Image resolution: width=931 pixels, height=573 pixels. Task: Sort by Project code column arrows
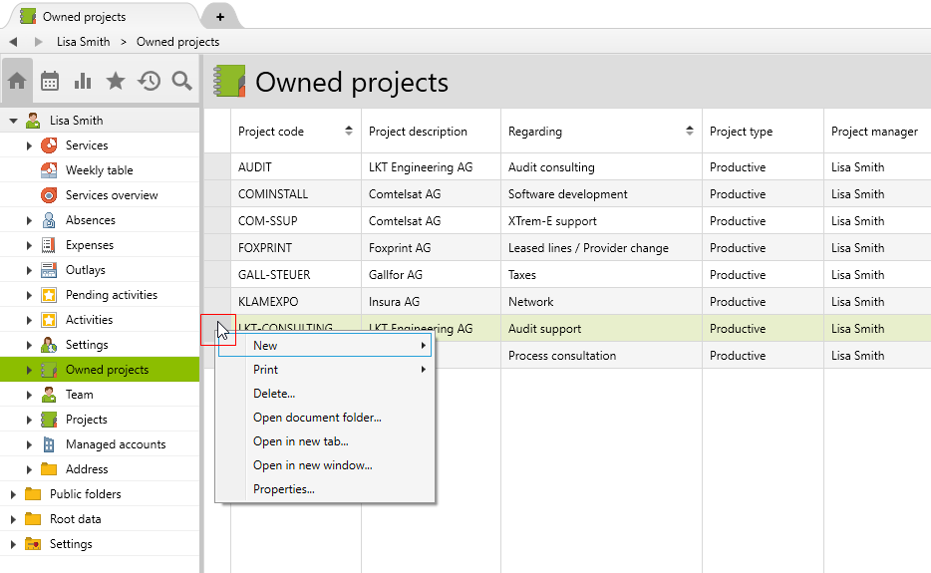pos(349,132)
